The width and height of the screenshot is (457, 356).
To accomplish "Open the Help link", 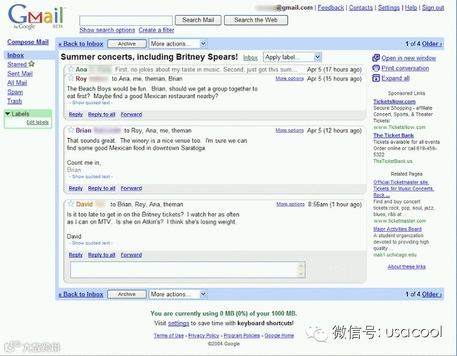I will click(x=411, y=8).
